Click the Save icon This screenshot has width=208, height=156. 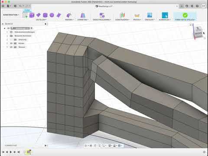pos(15,6)
